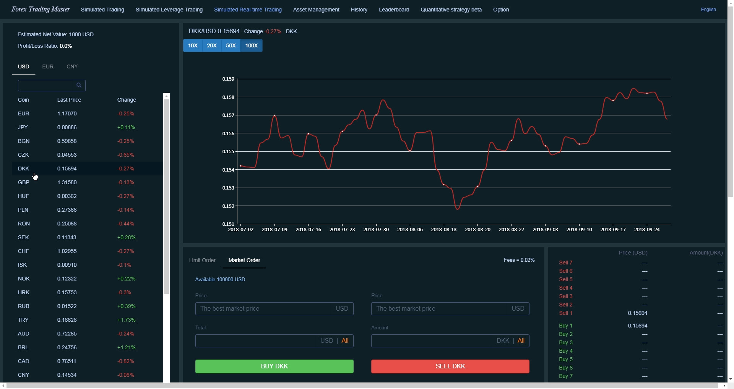Open the English language selector
The image size is (734, 389).
tap(708, 10)
